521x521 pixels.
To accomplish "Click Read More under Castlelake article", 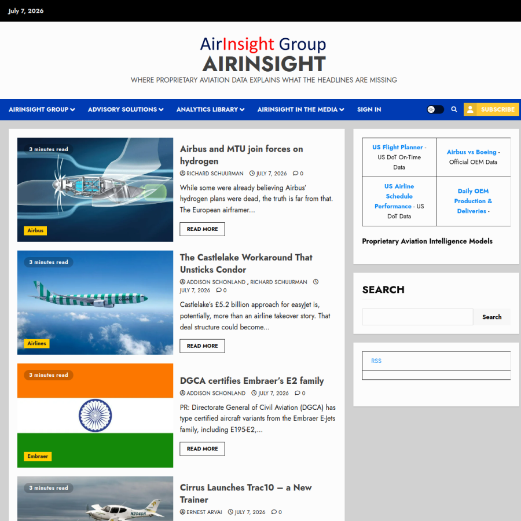I will tap(203, 346).
